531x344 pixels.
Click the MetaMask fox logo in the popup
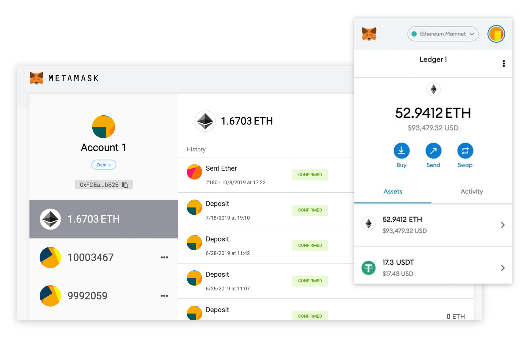[369, 34]
